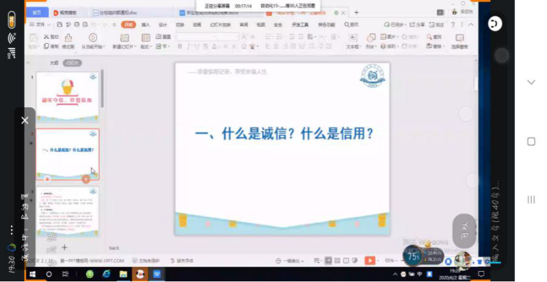Switch to slide sorter view icon
The height and width of the screenshot is (282, 547).
tap(338, 260)
